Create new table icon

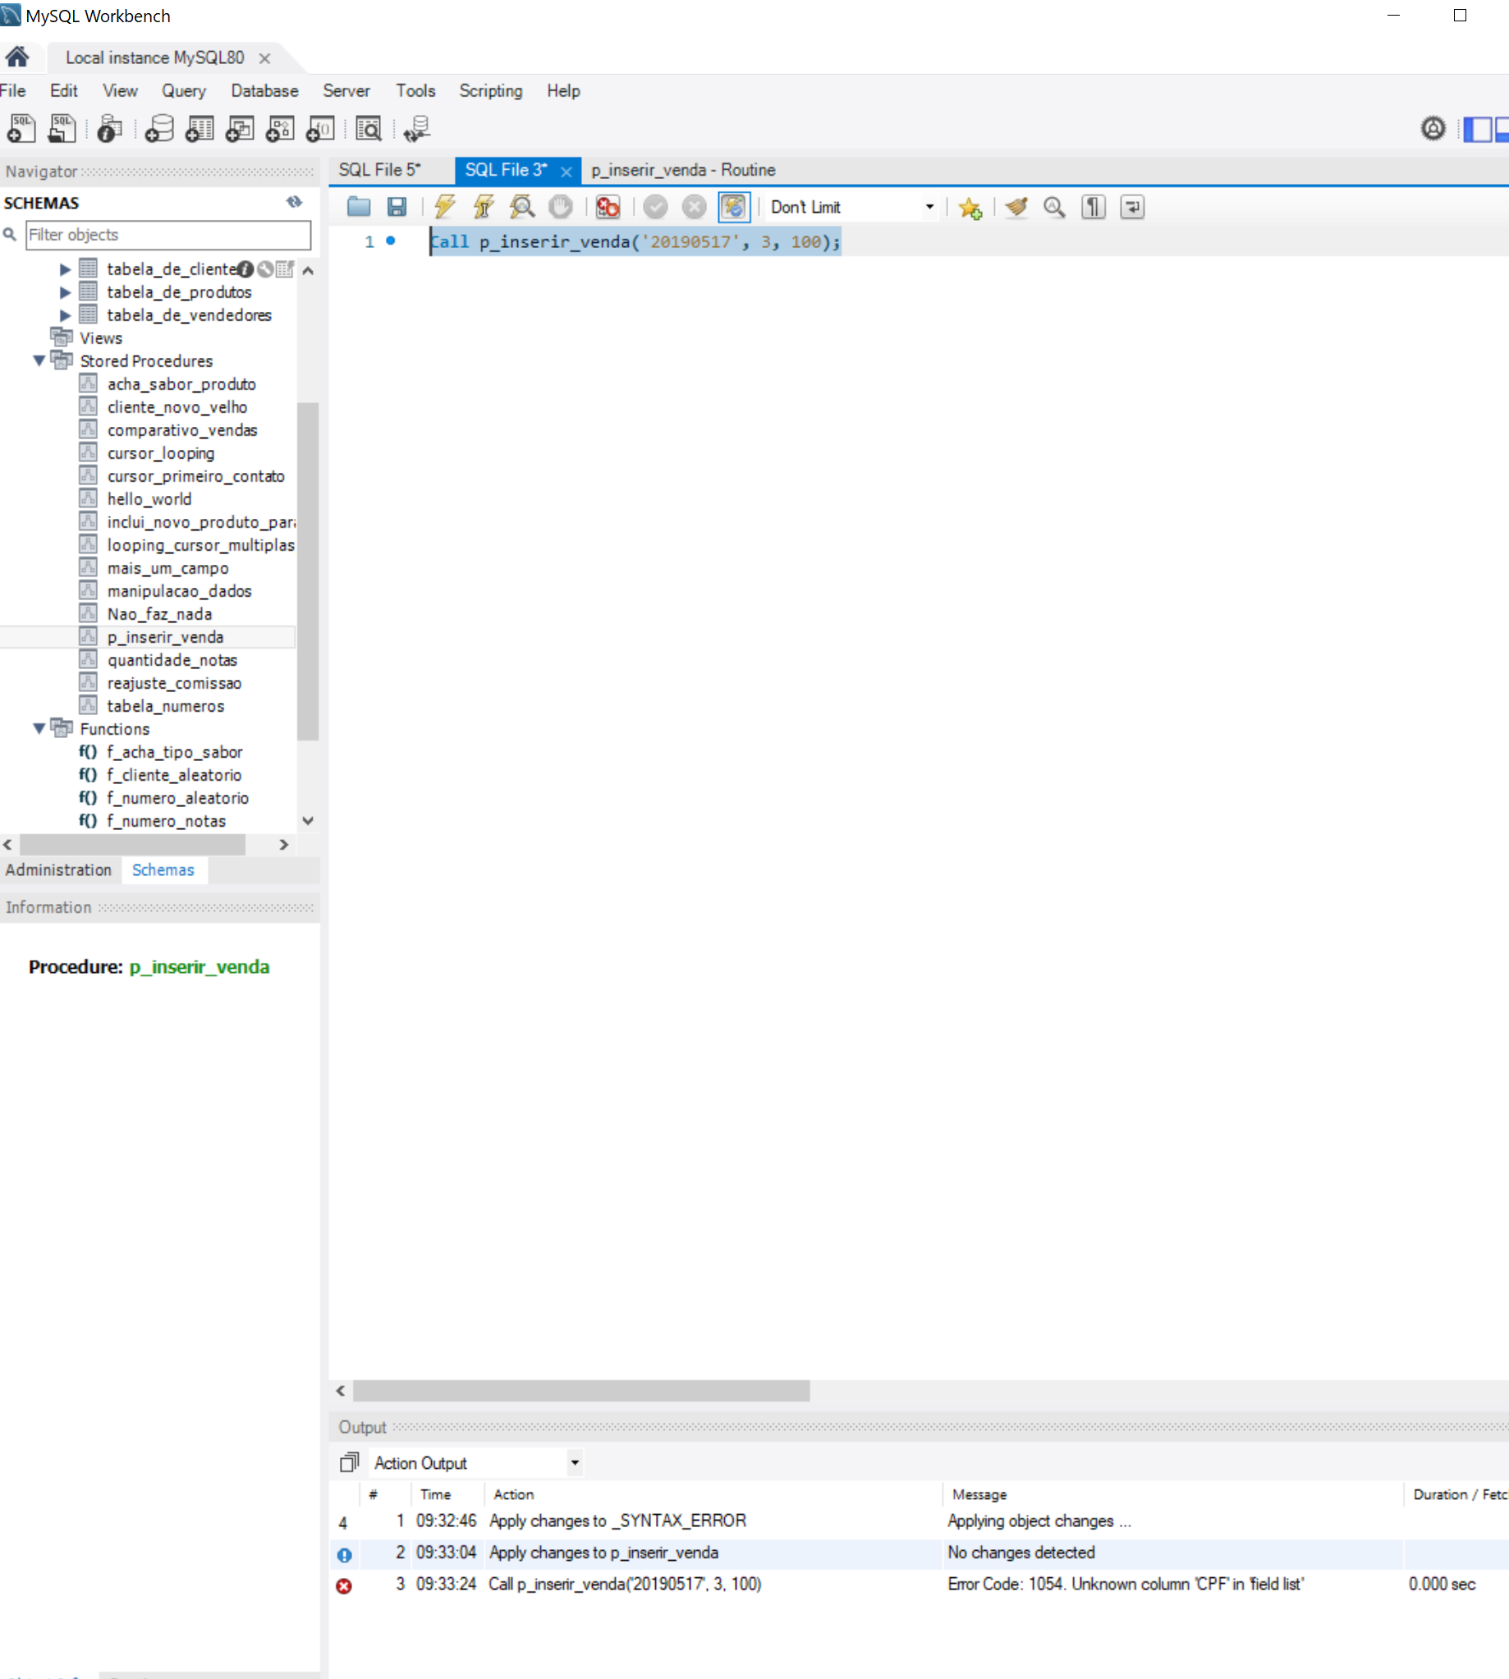click(x=199, y=129)
